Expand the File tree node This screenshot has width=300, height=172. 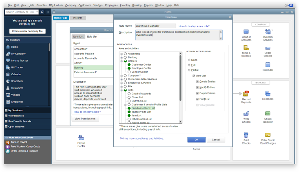click(121, 87)
